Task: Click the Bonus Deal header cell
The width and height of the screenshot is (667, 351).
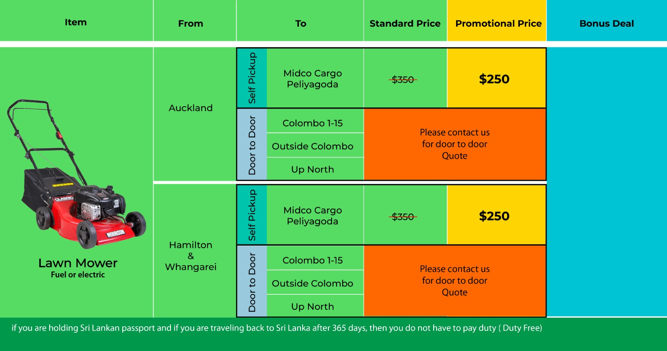Action: click(607, 24)
